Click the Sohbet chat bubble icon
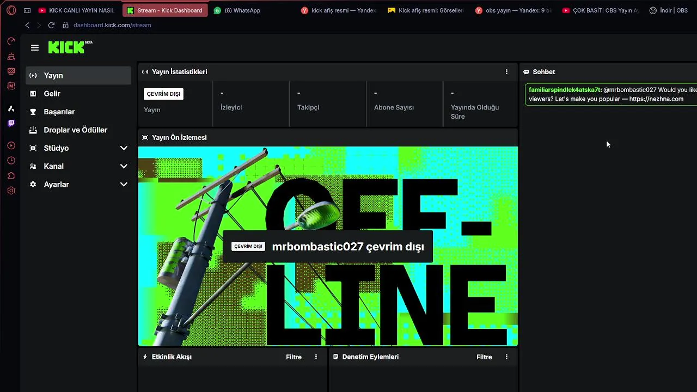This screenshot has width=697, height=392. click(x=526, y=72)
